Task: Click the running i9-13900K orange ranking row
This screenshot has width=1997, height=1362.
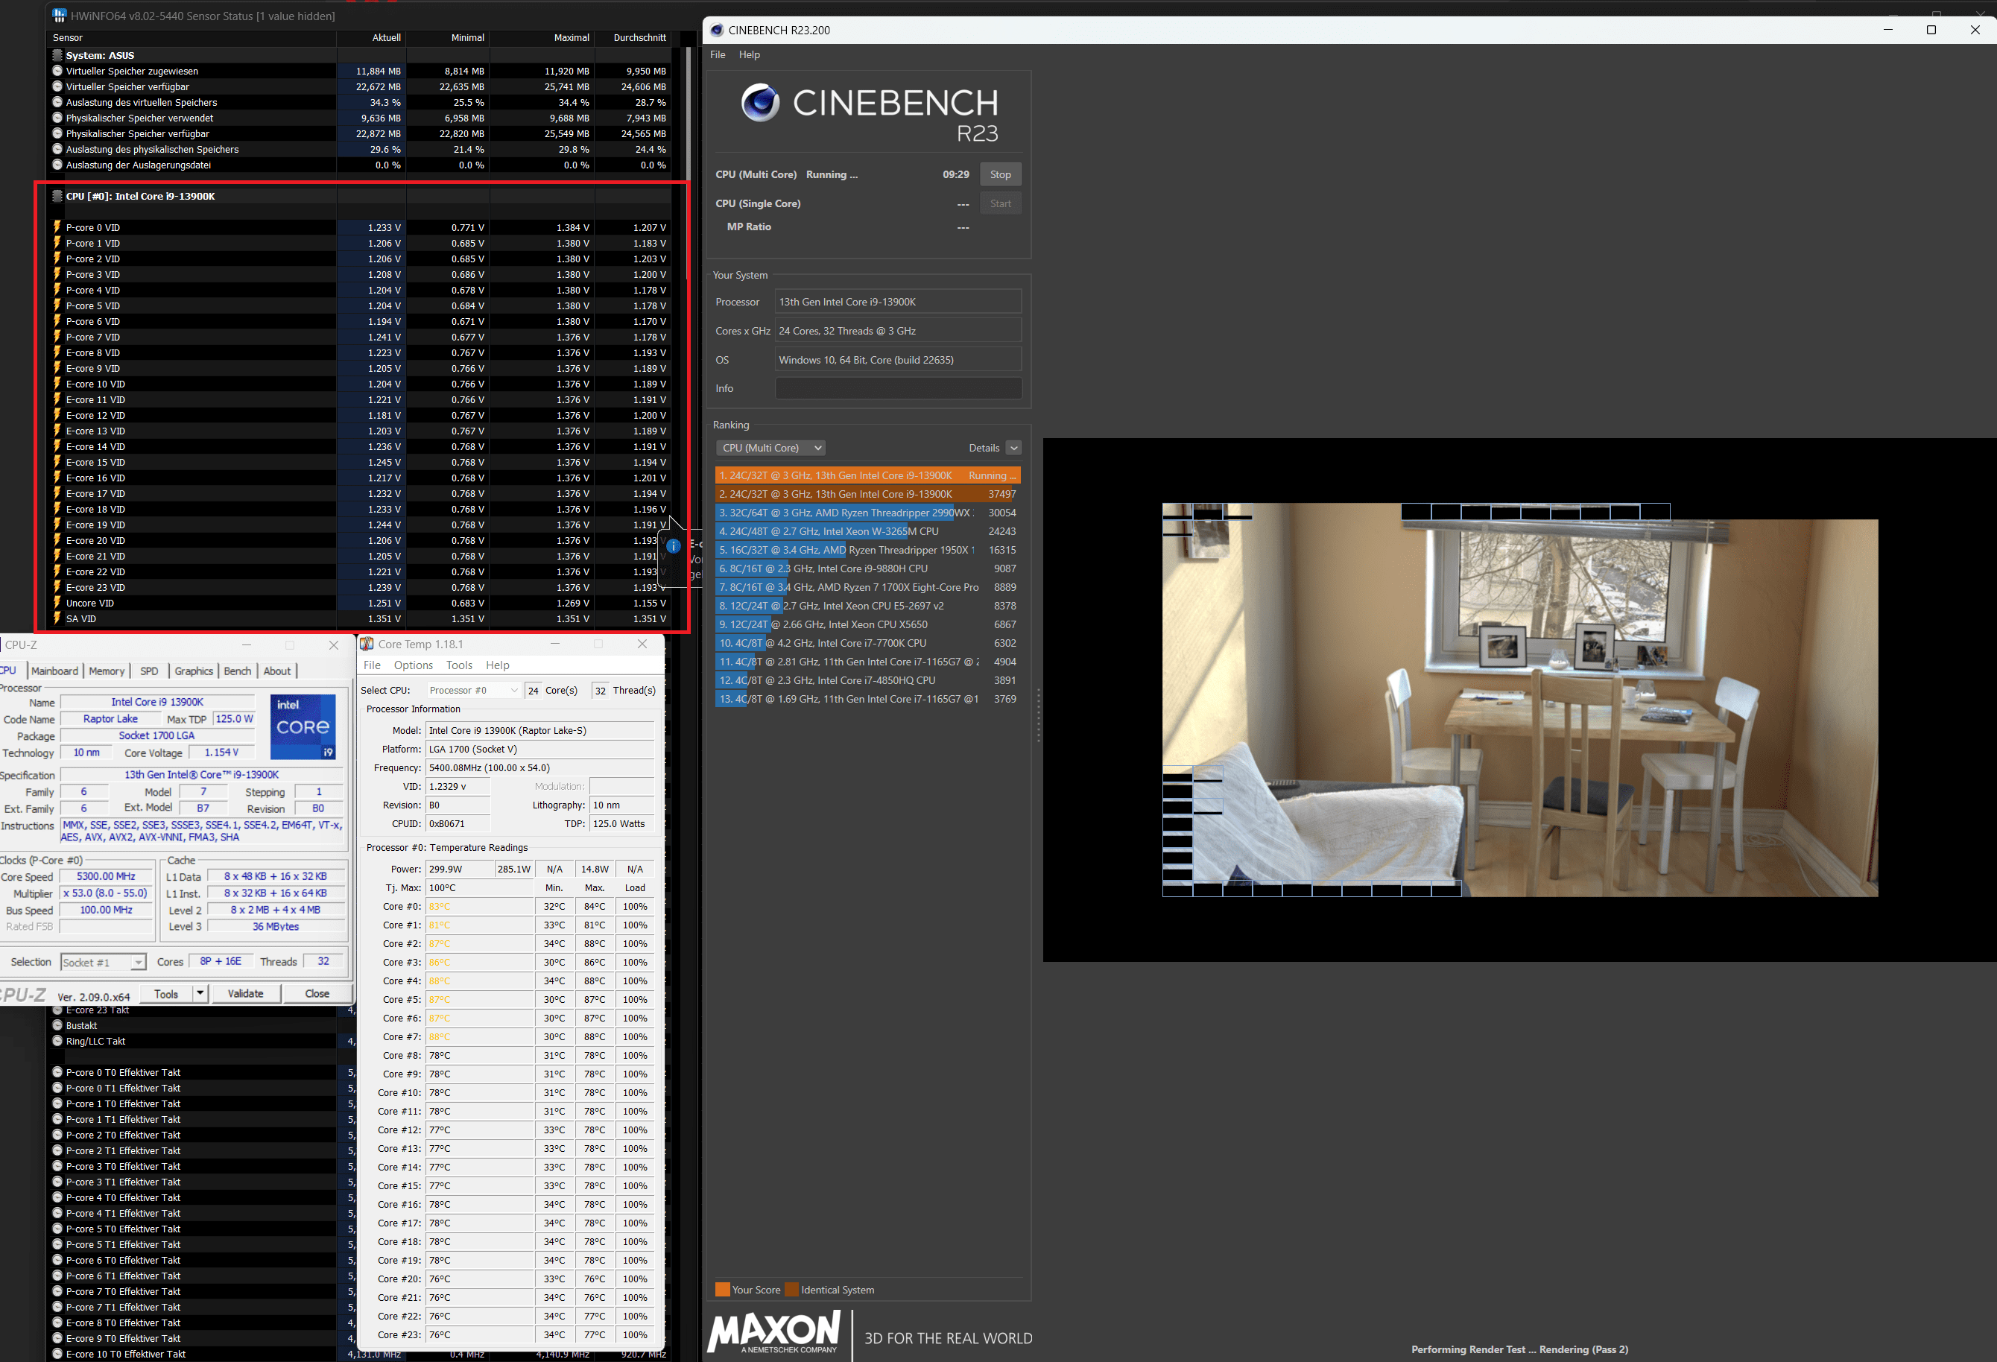Action: [868, 475]
